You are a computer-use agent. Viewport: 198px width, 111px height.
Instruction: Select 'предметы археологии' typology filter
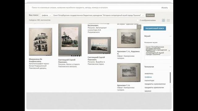pos(154,88)
